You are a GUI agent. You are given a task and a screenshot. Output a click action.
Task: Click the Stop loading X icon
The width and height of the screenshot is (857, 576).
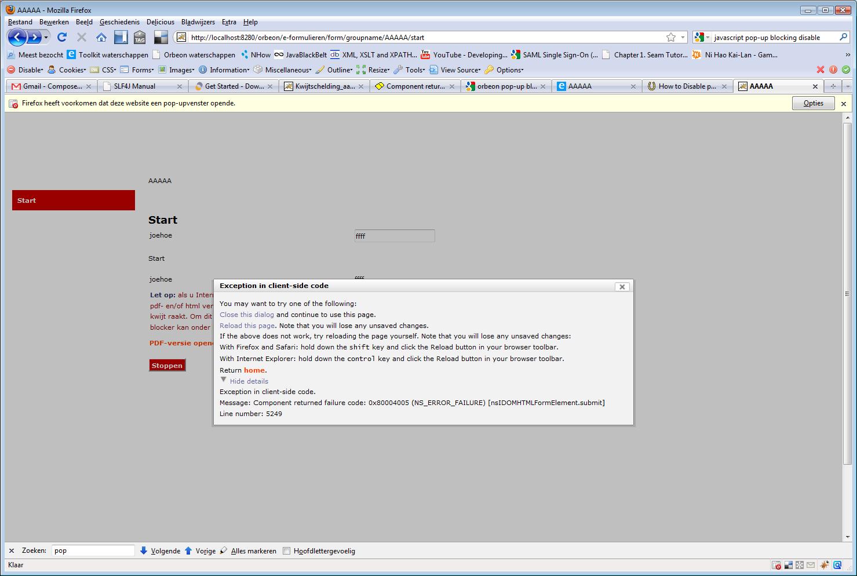(82, 38)
